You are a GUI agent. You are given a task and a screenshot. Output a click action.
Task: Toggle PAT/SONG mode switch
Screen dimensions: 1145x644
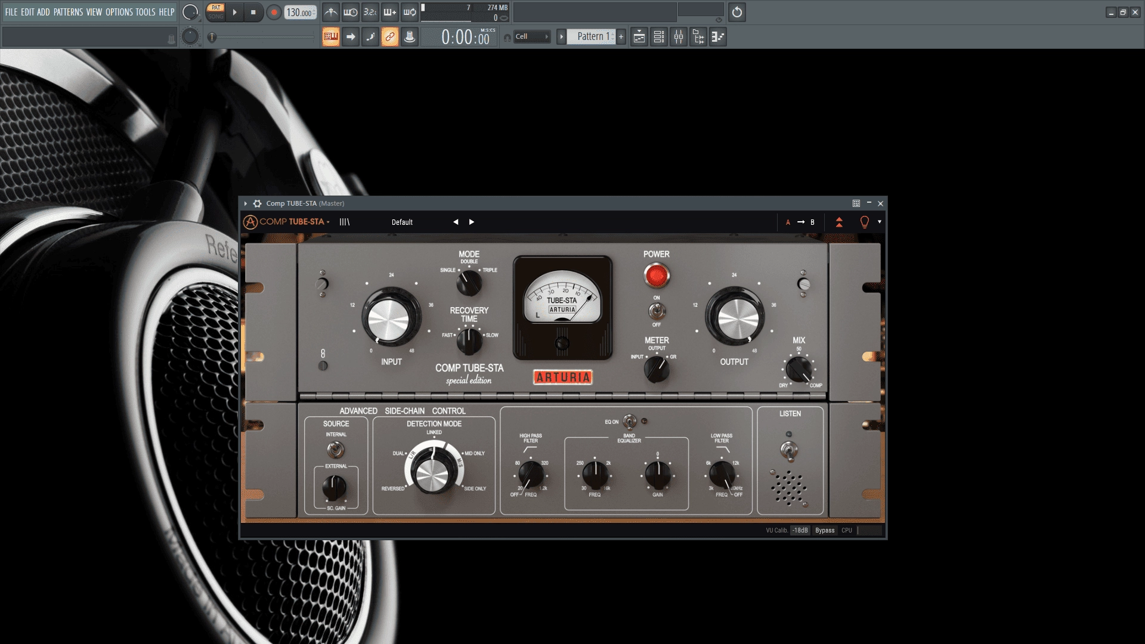(216, 12)
